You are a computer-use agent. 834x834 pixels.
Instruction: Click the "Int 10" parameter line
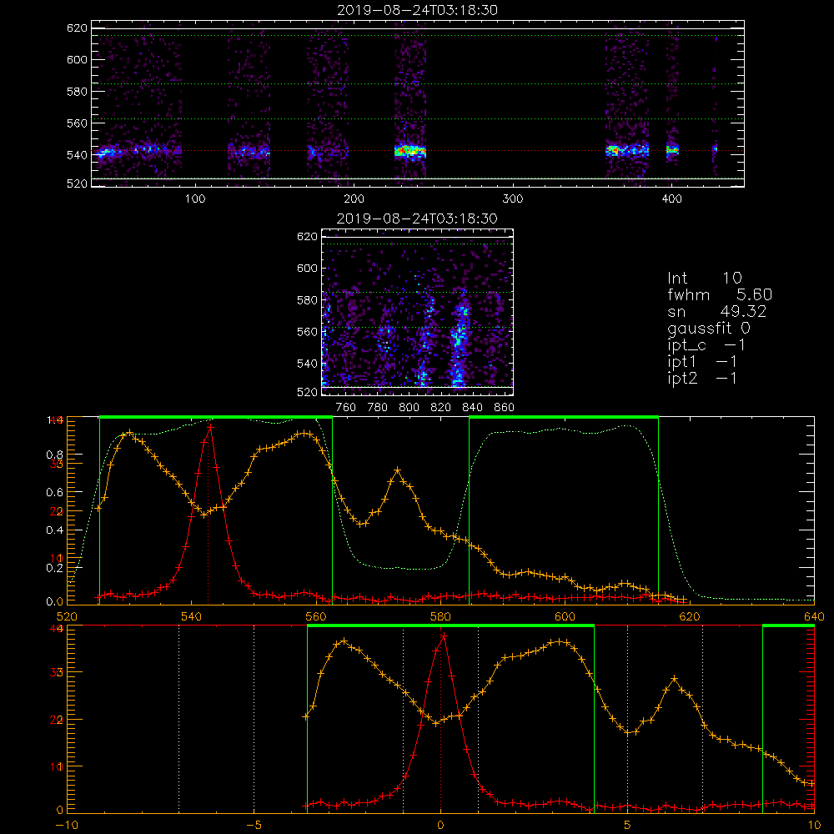tap(704, 278)
